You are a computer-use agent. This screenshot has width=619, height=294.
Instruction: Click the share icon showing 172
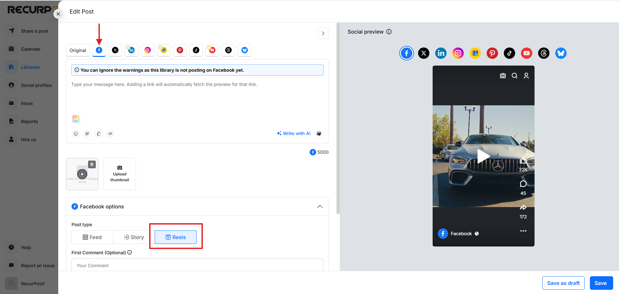[523, 207]
